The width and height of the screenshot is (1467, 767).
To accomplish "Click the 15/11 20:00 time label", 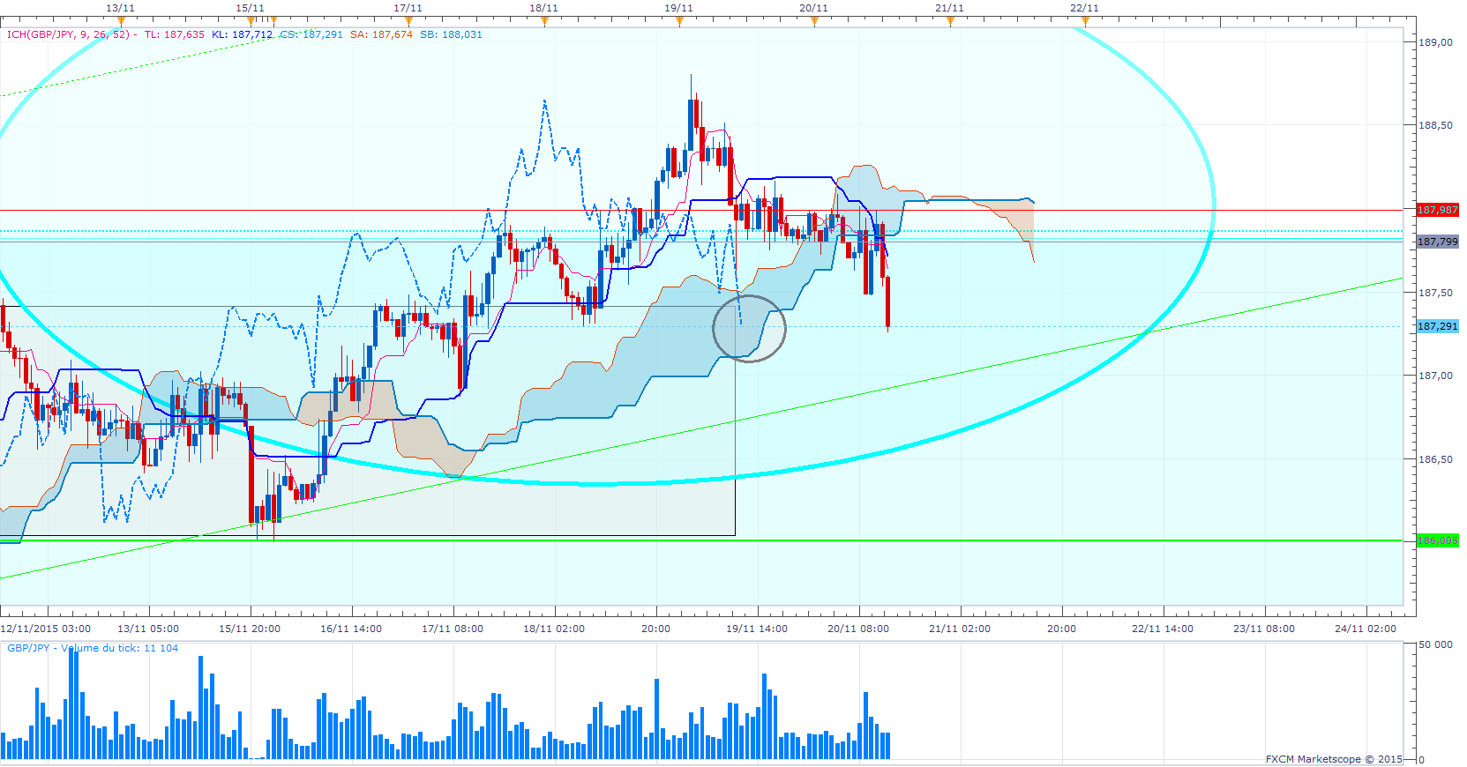I will 250,629.
